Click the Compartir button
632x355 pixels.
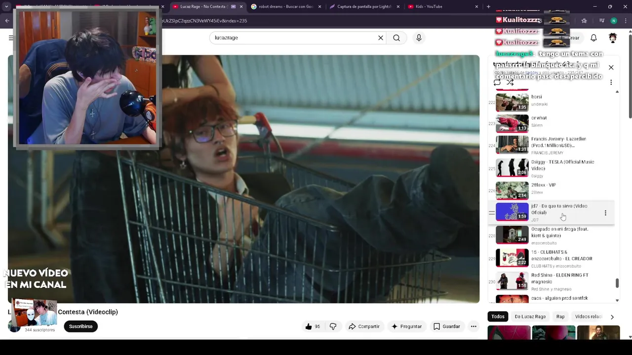click(364, 326)
